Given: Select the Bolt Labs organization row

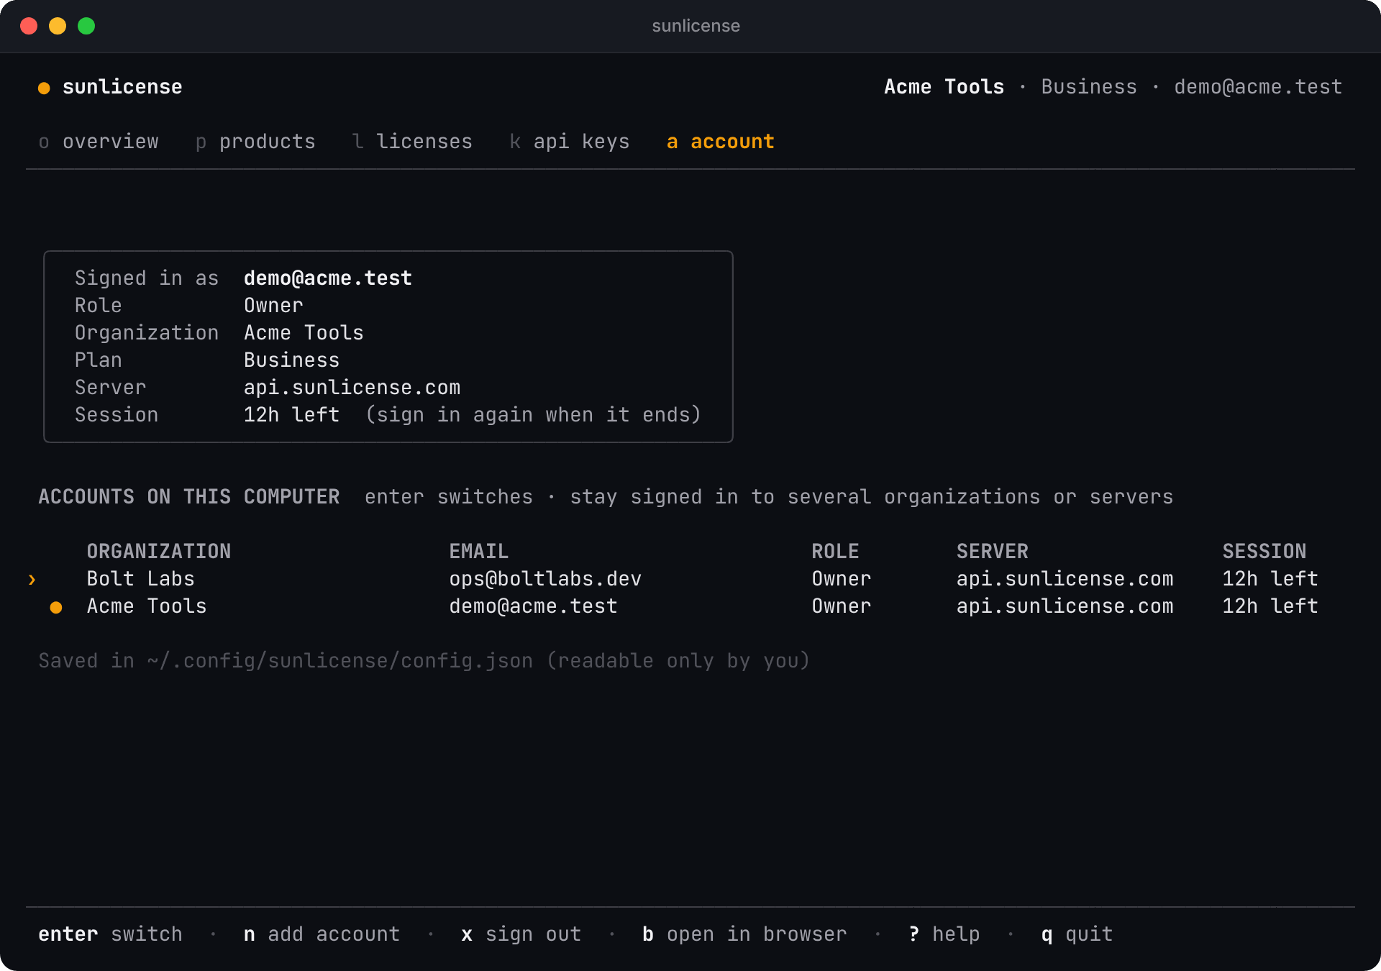Looking at the screenshot, I should [690, 579].
